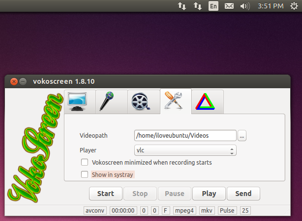The height and width of the screenshot is (221, 302).
Task: Enable Vokoscreen minimized when recording starts
Action: [85, 162]
